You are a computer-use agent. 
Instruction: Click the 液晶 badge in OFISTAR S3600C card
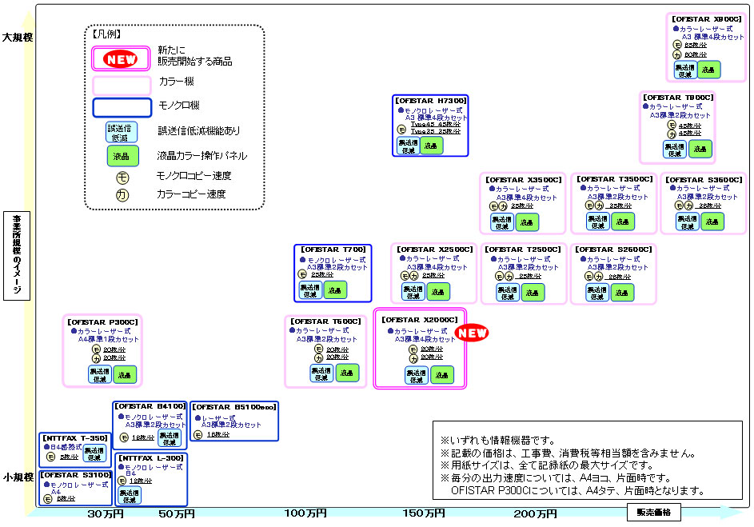tap(712, 222)
